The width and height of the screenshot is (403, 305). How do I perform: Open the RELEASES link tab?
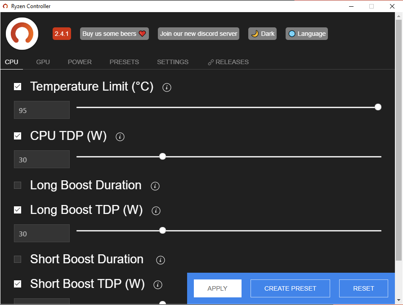228,62
